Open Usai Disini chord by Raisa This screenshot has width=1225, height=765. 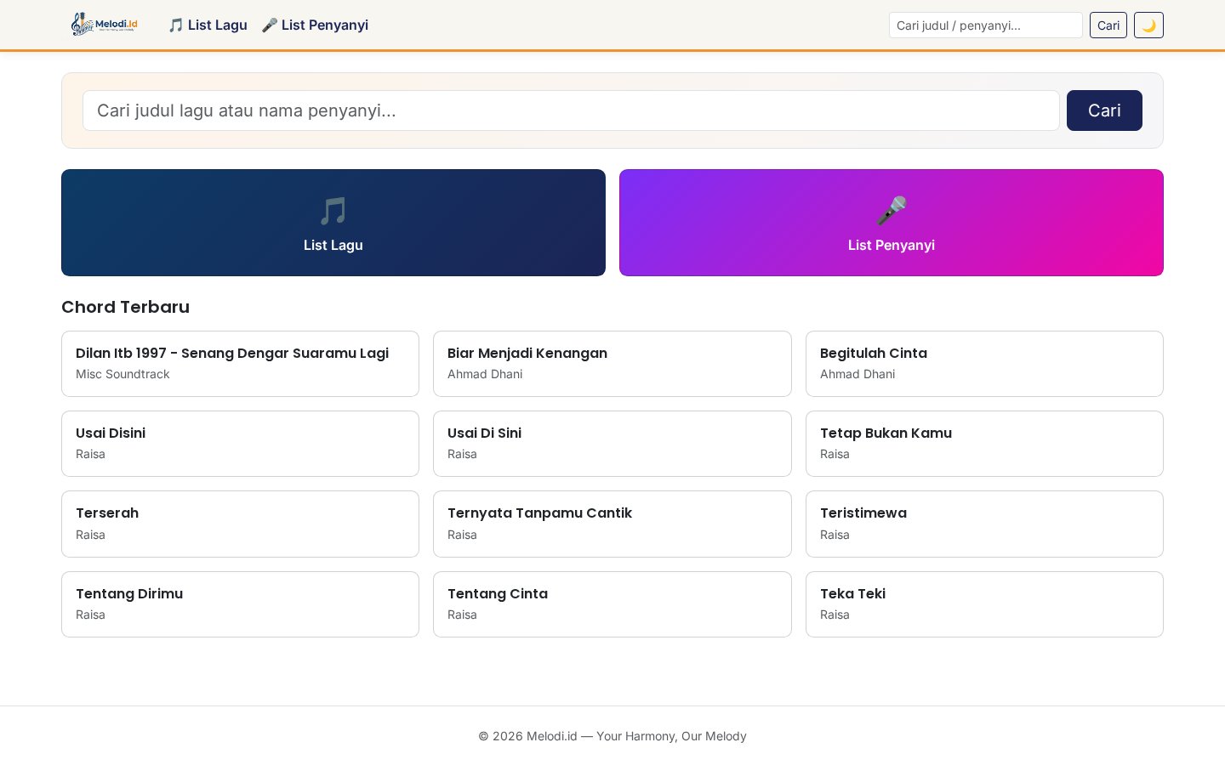240,444
